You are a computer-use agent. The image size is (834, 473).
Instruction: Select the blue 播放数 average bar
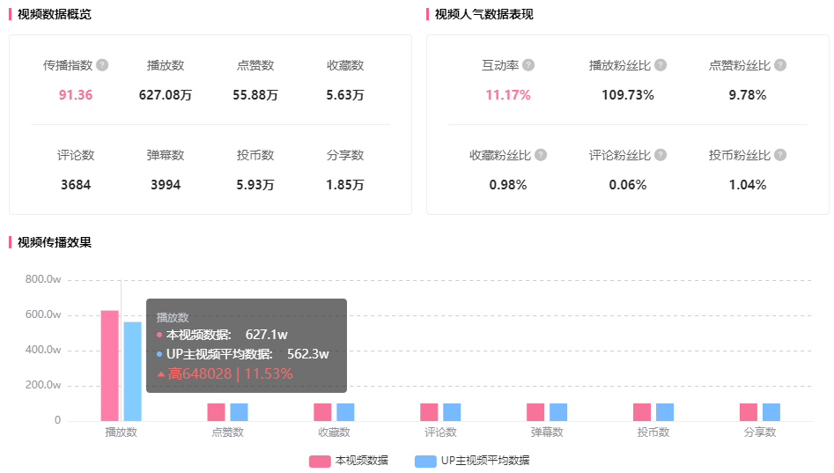[132, 371]
